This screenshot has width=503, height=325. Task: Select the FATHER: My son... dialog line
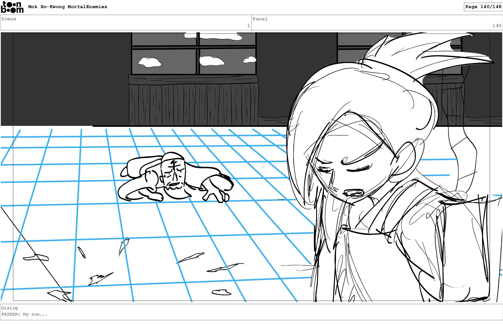coord(24,314)
